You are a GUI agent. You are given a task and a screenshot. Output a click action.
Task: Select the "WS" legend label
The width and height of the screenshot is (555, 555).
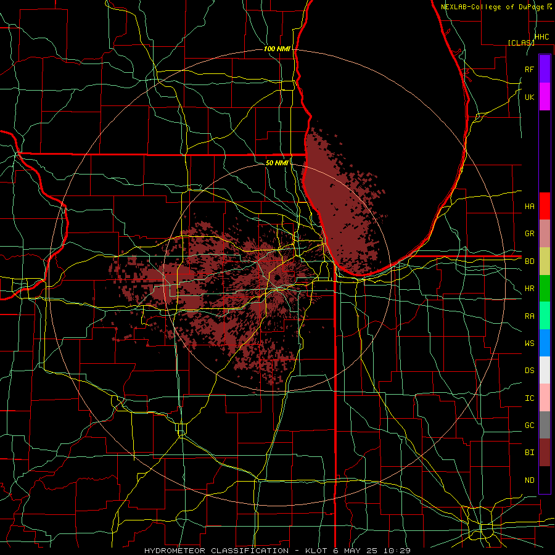click(530, 343)
